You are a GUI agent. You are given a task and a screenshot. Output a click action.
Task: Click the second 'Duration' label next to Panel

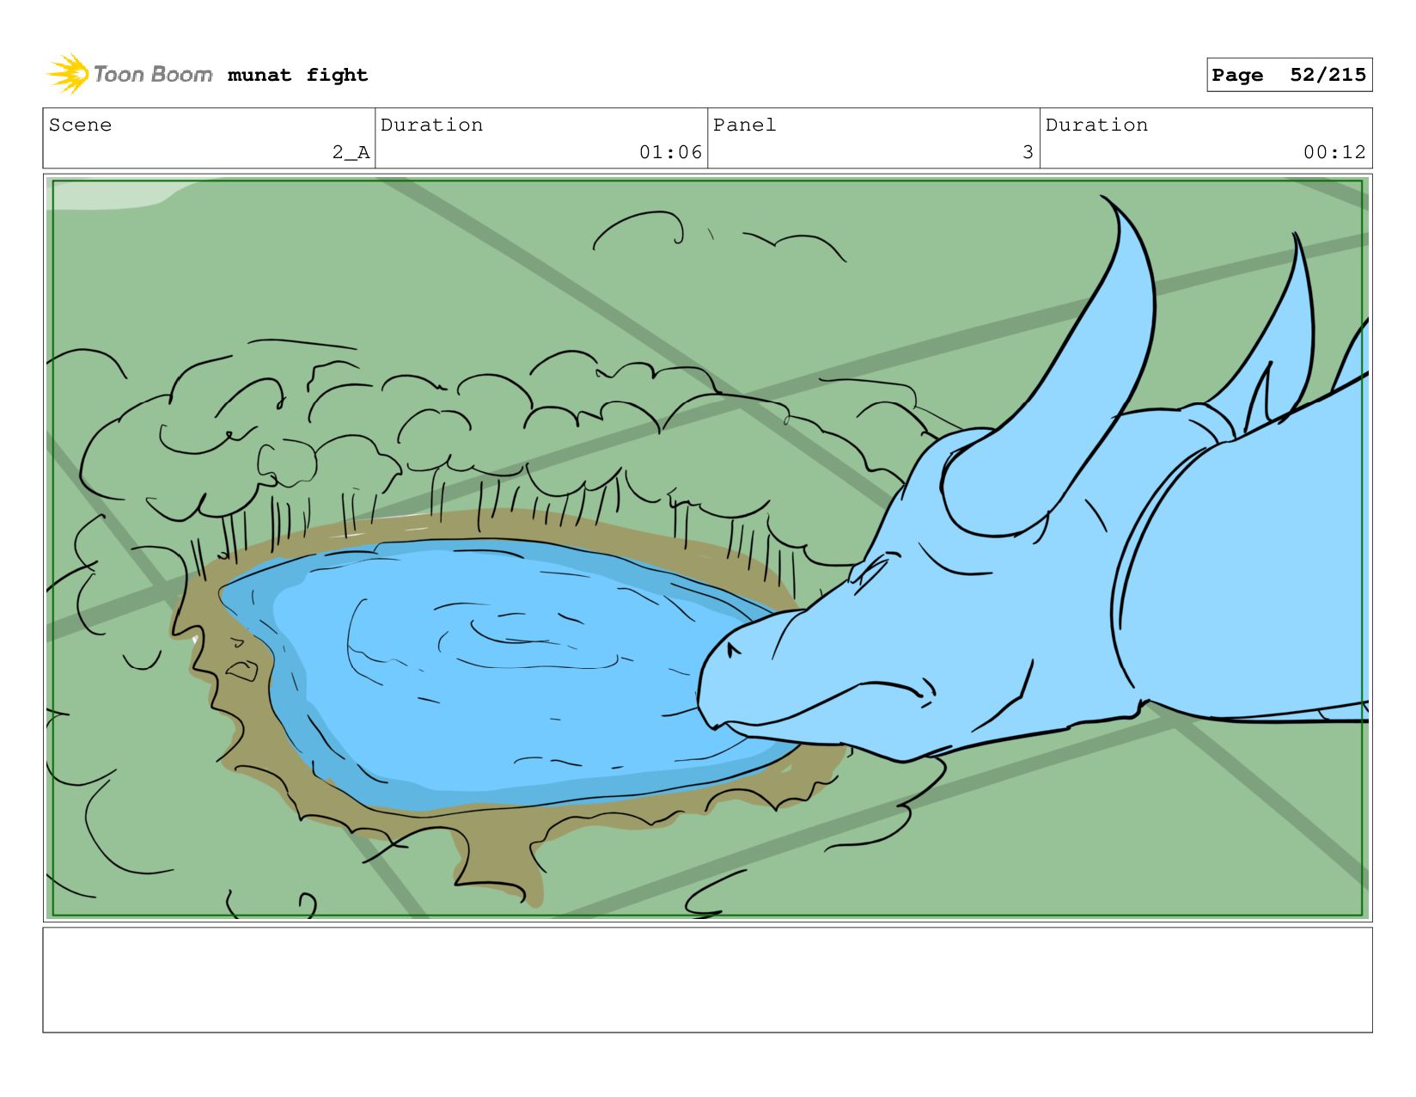[x=1096, y=125]
